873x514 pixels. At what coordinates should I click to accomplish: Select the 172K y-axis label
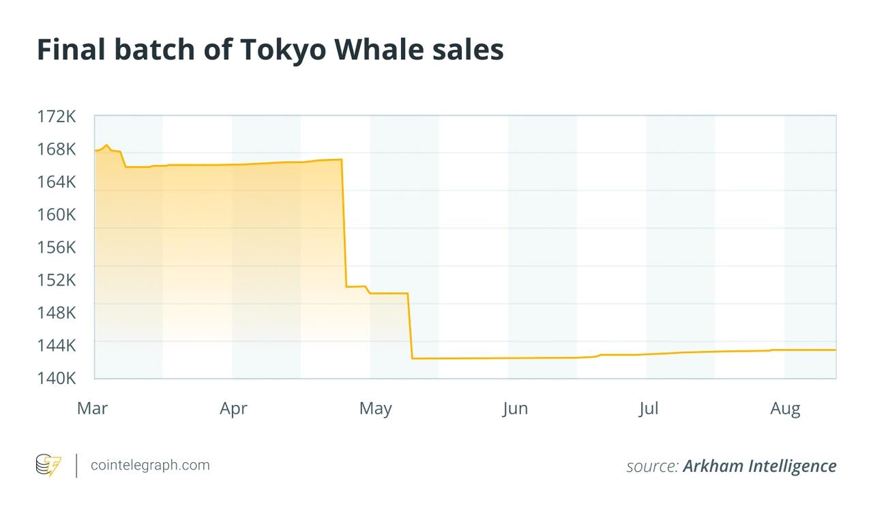coord(56,117)
